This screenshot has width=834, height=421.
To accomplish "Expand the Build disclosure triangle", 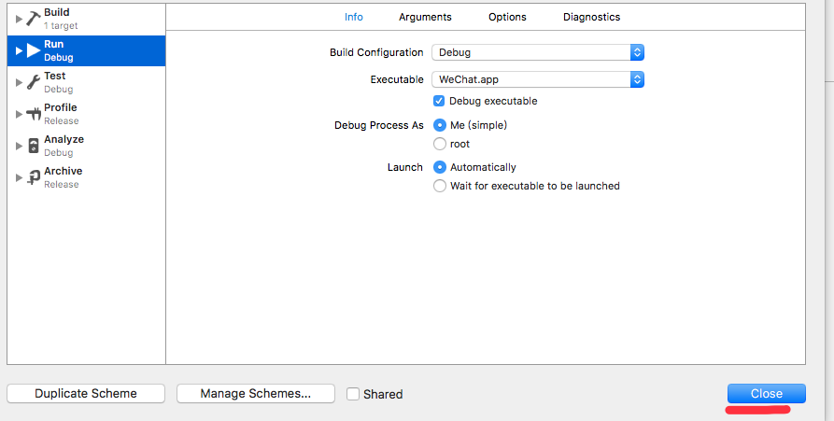I will (x=20, y=19).
